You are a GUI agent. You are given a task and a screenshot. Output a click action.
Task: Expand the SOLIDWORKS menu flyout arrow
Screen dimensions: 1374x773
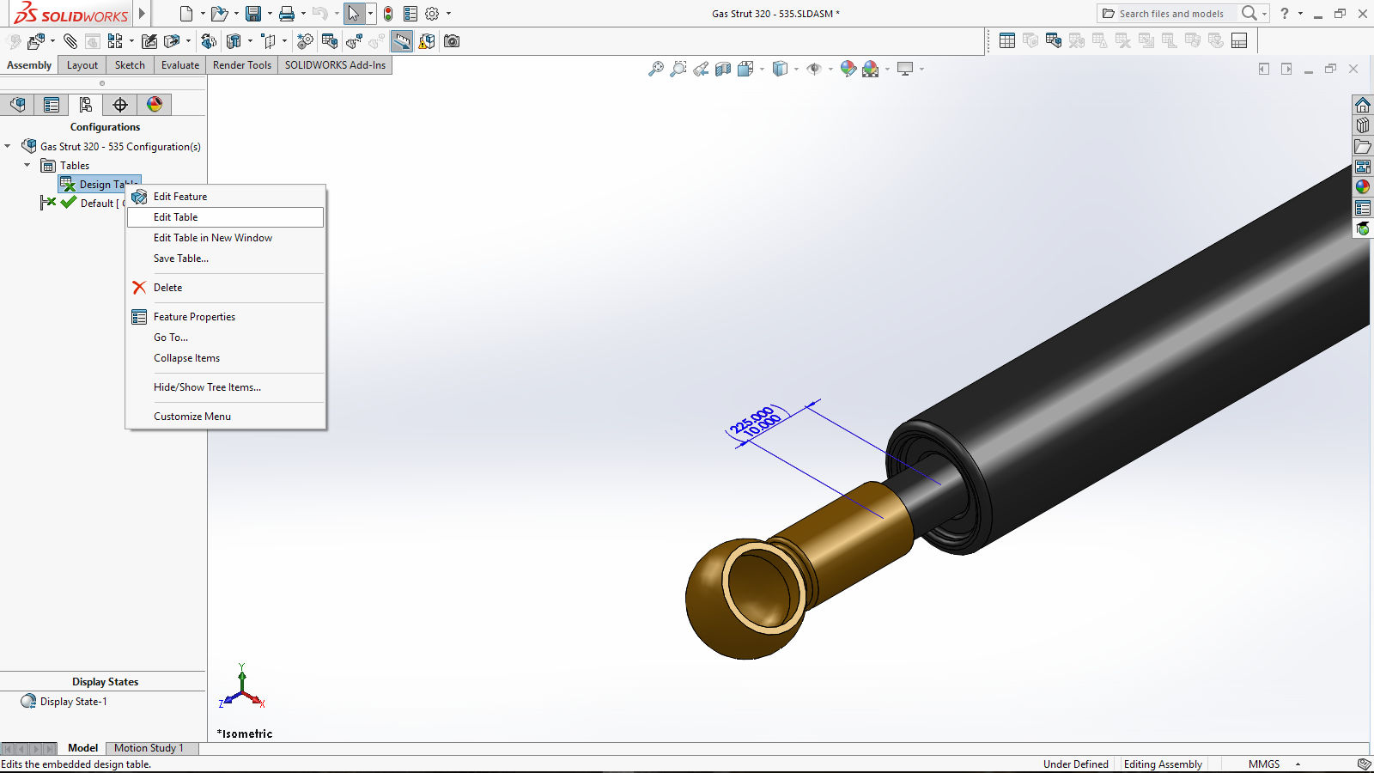point(143,14)
